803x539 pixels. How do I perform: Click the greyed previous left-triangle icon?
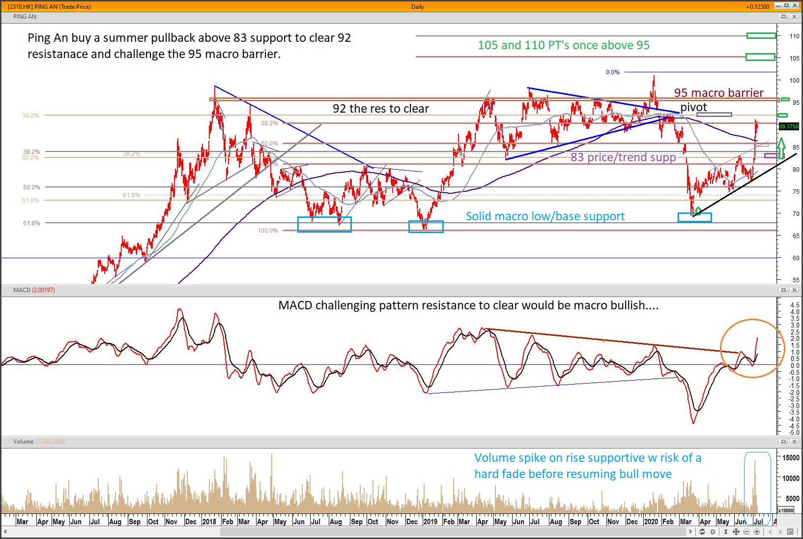[x=770, y=532]
